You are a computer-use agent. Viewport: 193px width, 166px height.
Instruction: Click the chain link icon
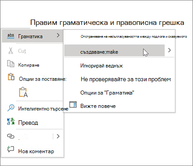(11, 136)
